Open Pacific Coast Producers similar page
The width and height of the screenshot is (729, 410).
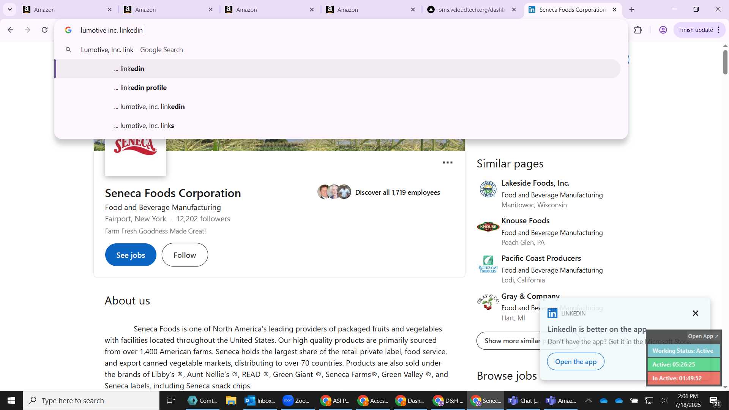click(x=541, y=258)
